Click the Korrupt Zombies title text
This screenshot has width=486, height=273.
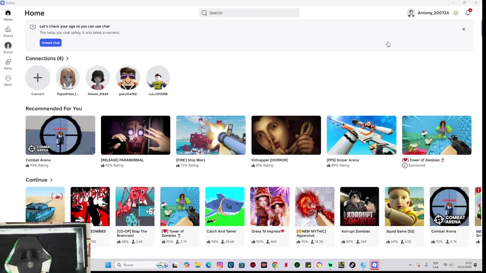click(355, 231)
